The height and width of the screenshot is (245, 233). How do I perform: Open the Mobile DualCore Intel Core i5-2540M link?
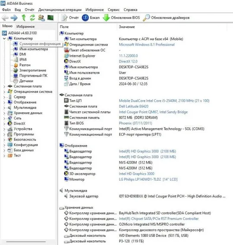164,101
